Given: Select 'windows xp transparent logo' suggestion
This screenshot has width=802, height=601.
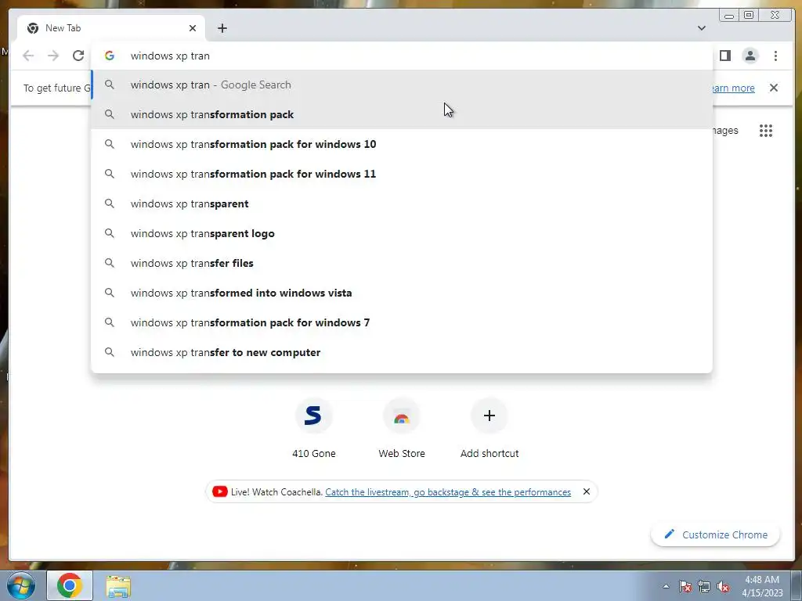Looking at the screenshot, I should pos(402,233).
